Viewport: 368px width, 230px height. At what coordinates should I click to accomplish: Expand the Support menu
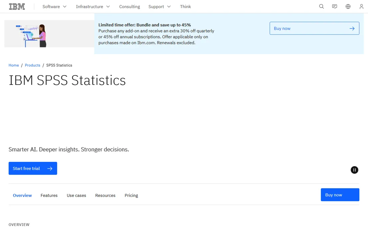(x=160, y=7)
